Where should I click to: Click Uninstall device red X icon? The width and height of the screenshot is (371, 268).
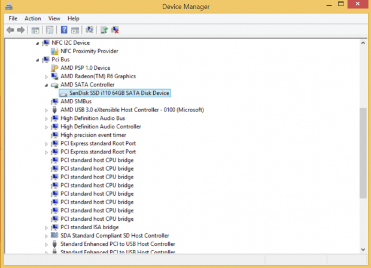[x=115, y=30]
